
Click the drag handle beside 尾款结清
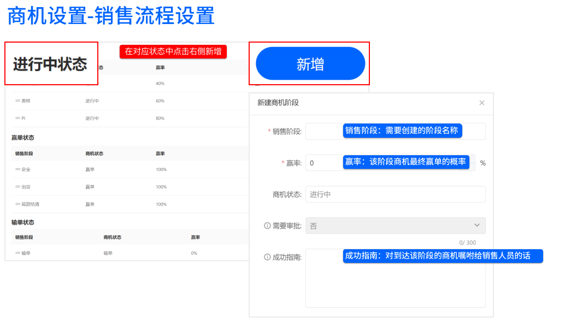(x=17, y=204)
